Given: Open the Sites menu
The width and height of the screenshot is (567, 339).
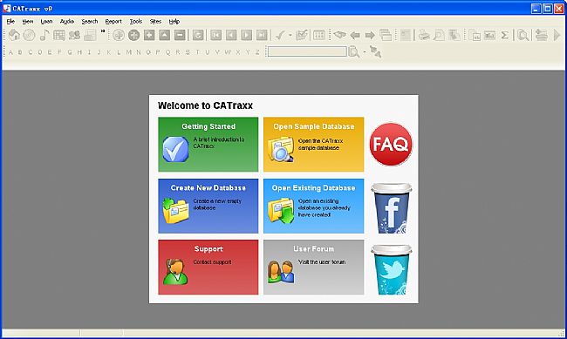Looking at the screenshot, I should [155, 21].
